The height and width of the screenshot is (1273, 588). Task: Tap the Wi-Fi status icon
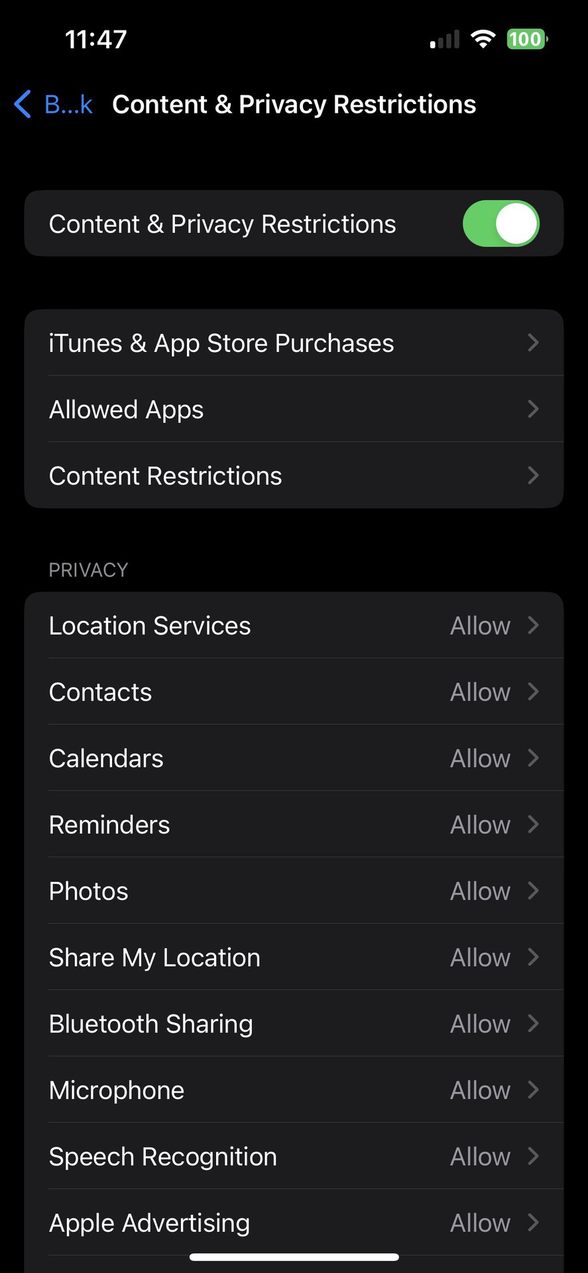483,39
